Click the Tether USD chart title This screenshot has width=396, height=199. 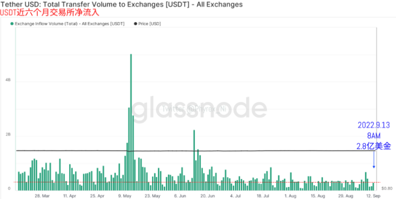(121, 4)
